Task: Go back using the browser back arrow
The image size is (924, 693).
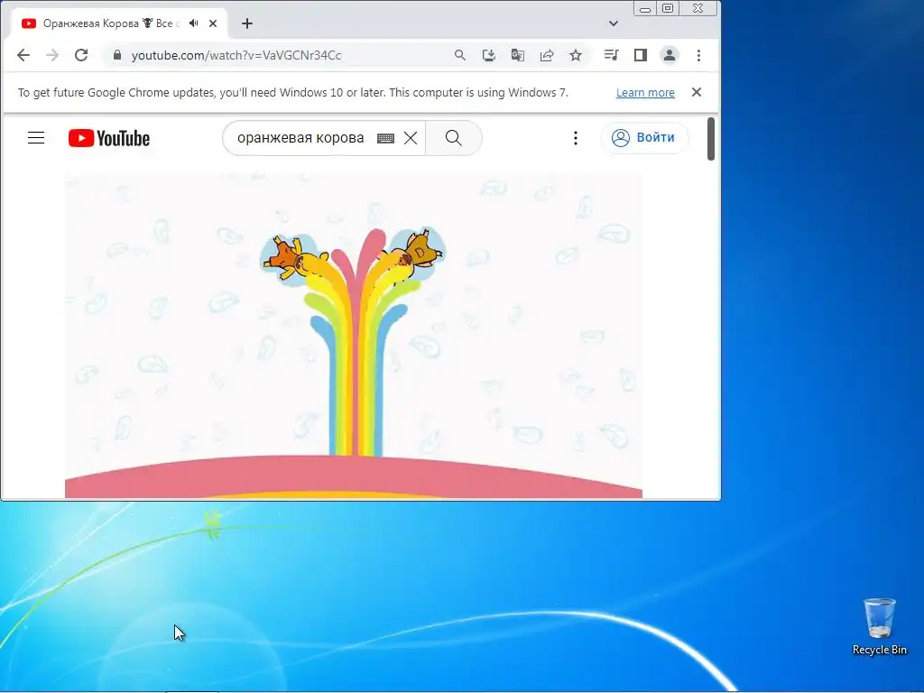Action: tap(23, 55)
